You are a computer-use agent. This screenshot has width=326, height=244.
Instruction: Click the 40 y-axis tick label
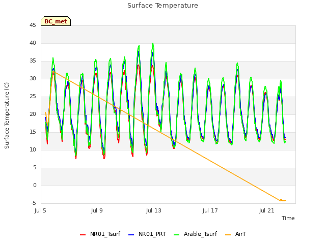33,43
